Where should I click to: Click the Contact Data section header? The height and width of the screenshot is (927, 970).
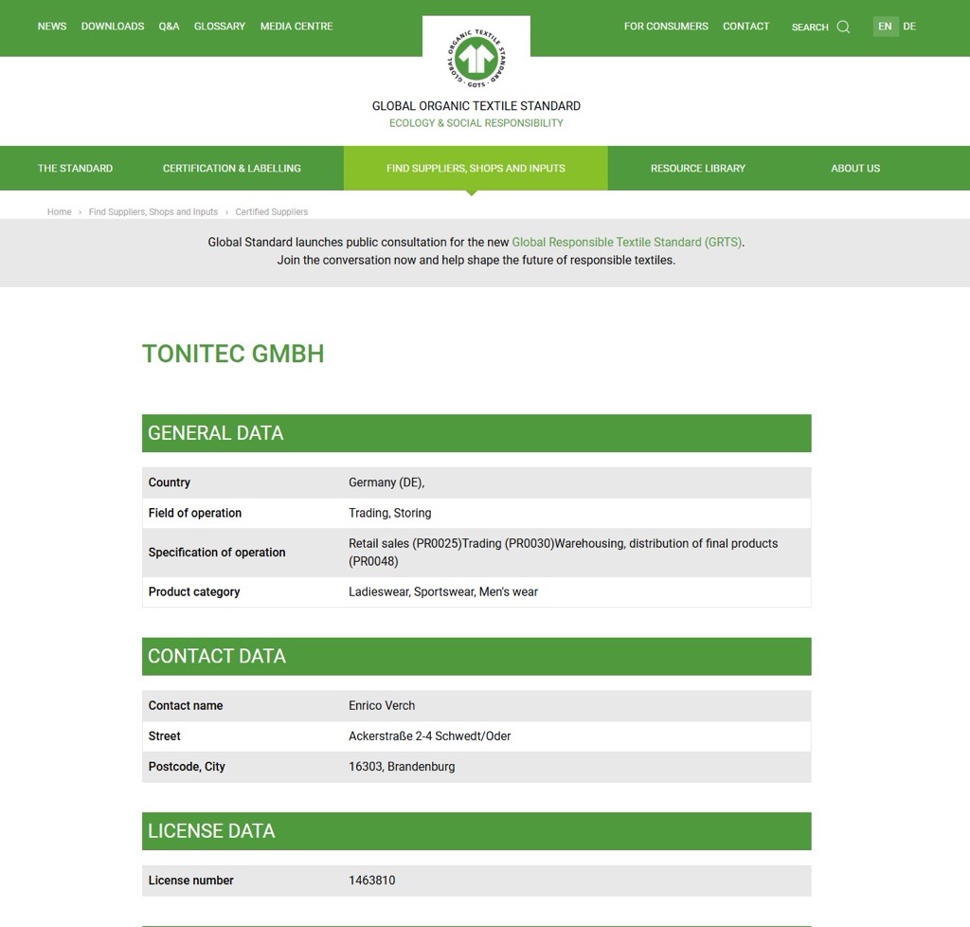click(476, 657)
